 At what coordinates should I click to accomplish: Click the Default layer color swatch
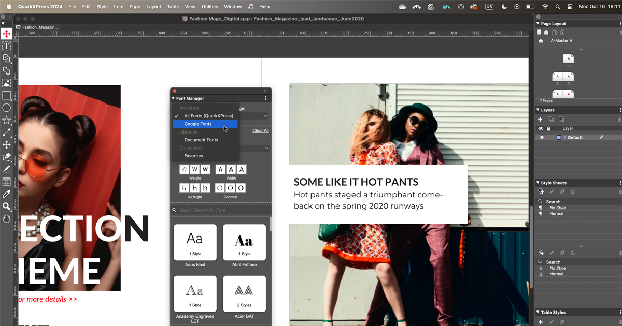[559, 137]
